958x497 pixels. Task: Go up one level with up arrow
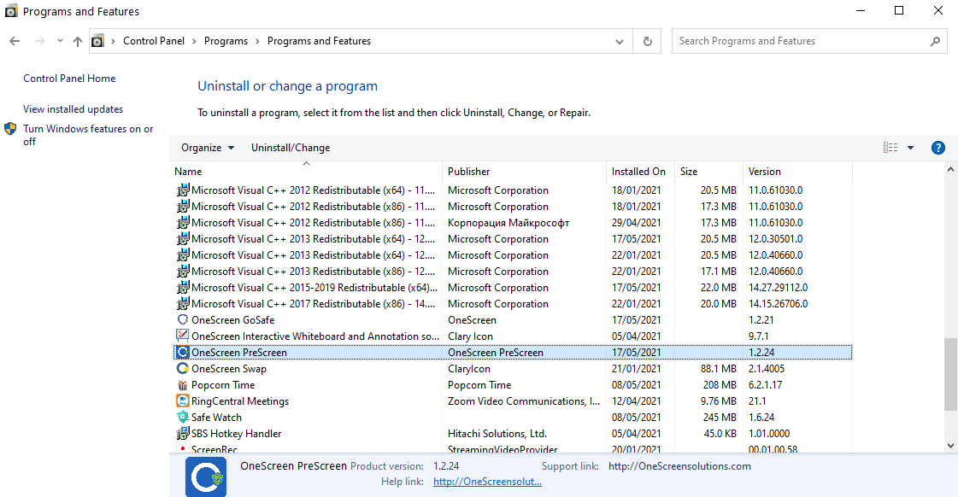pyautogui.click(x=78, y=41)
